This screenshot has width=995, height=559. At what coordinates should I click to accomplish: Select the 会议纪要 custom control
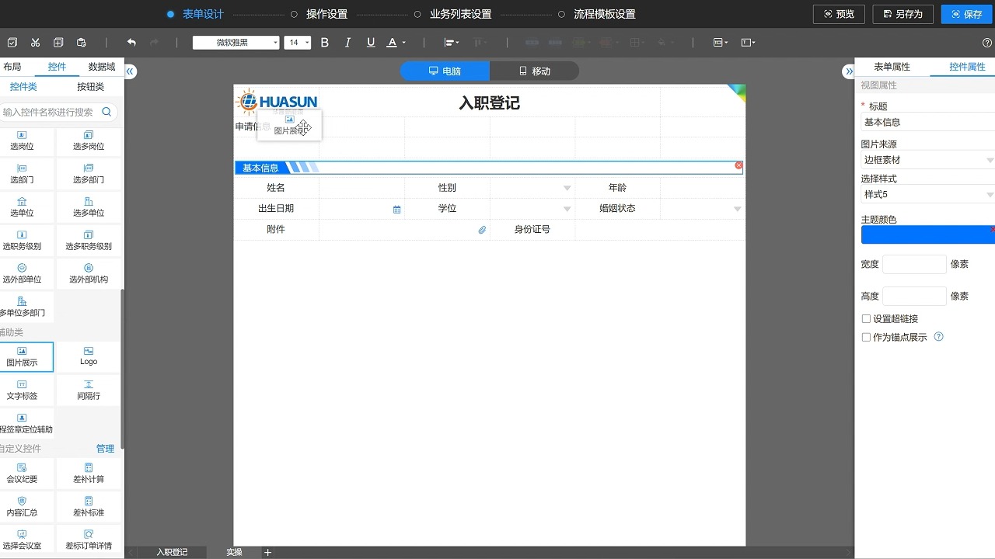click(22, 474)
